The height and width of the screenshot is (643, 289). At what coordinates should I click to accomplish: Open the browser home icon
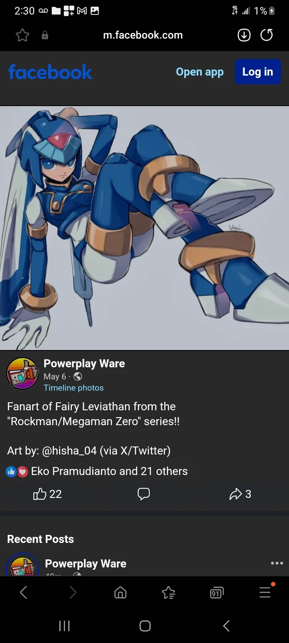tap(120, 592)
